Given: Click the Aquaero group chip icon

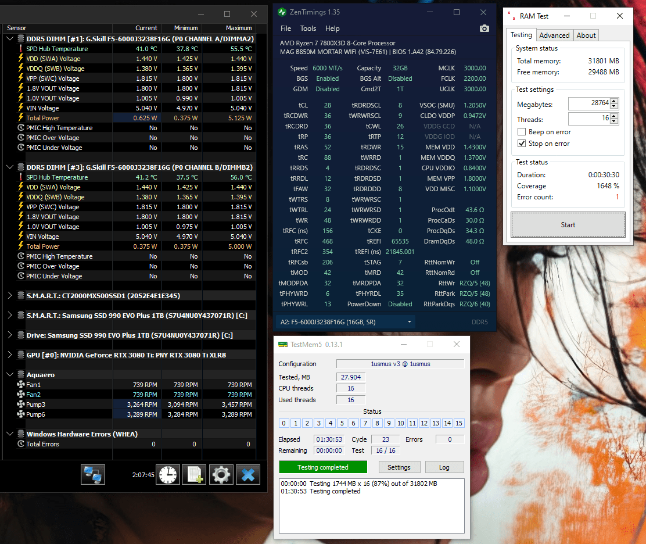Looking at the screenshot, I should pos(20,375).
